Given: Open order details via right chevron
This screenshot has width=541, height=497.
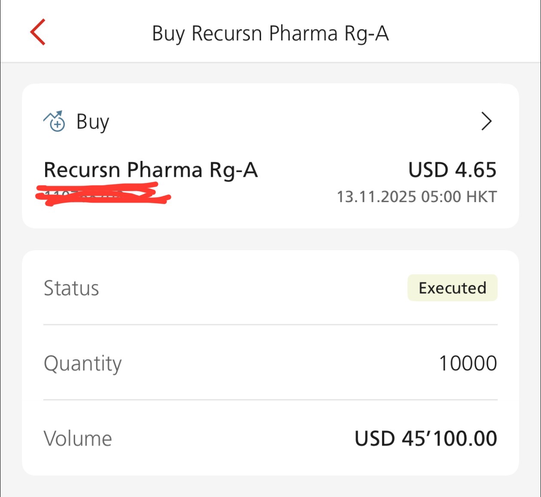Looking at the screenshot, I should click(486, 121).
